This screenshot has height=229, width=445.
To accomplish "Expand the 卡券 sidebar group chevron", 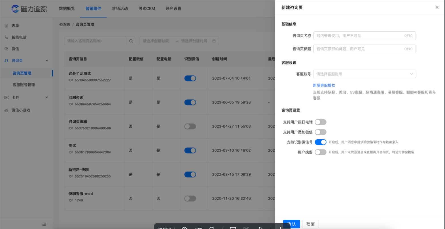I will [47, 97].
